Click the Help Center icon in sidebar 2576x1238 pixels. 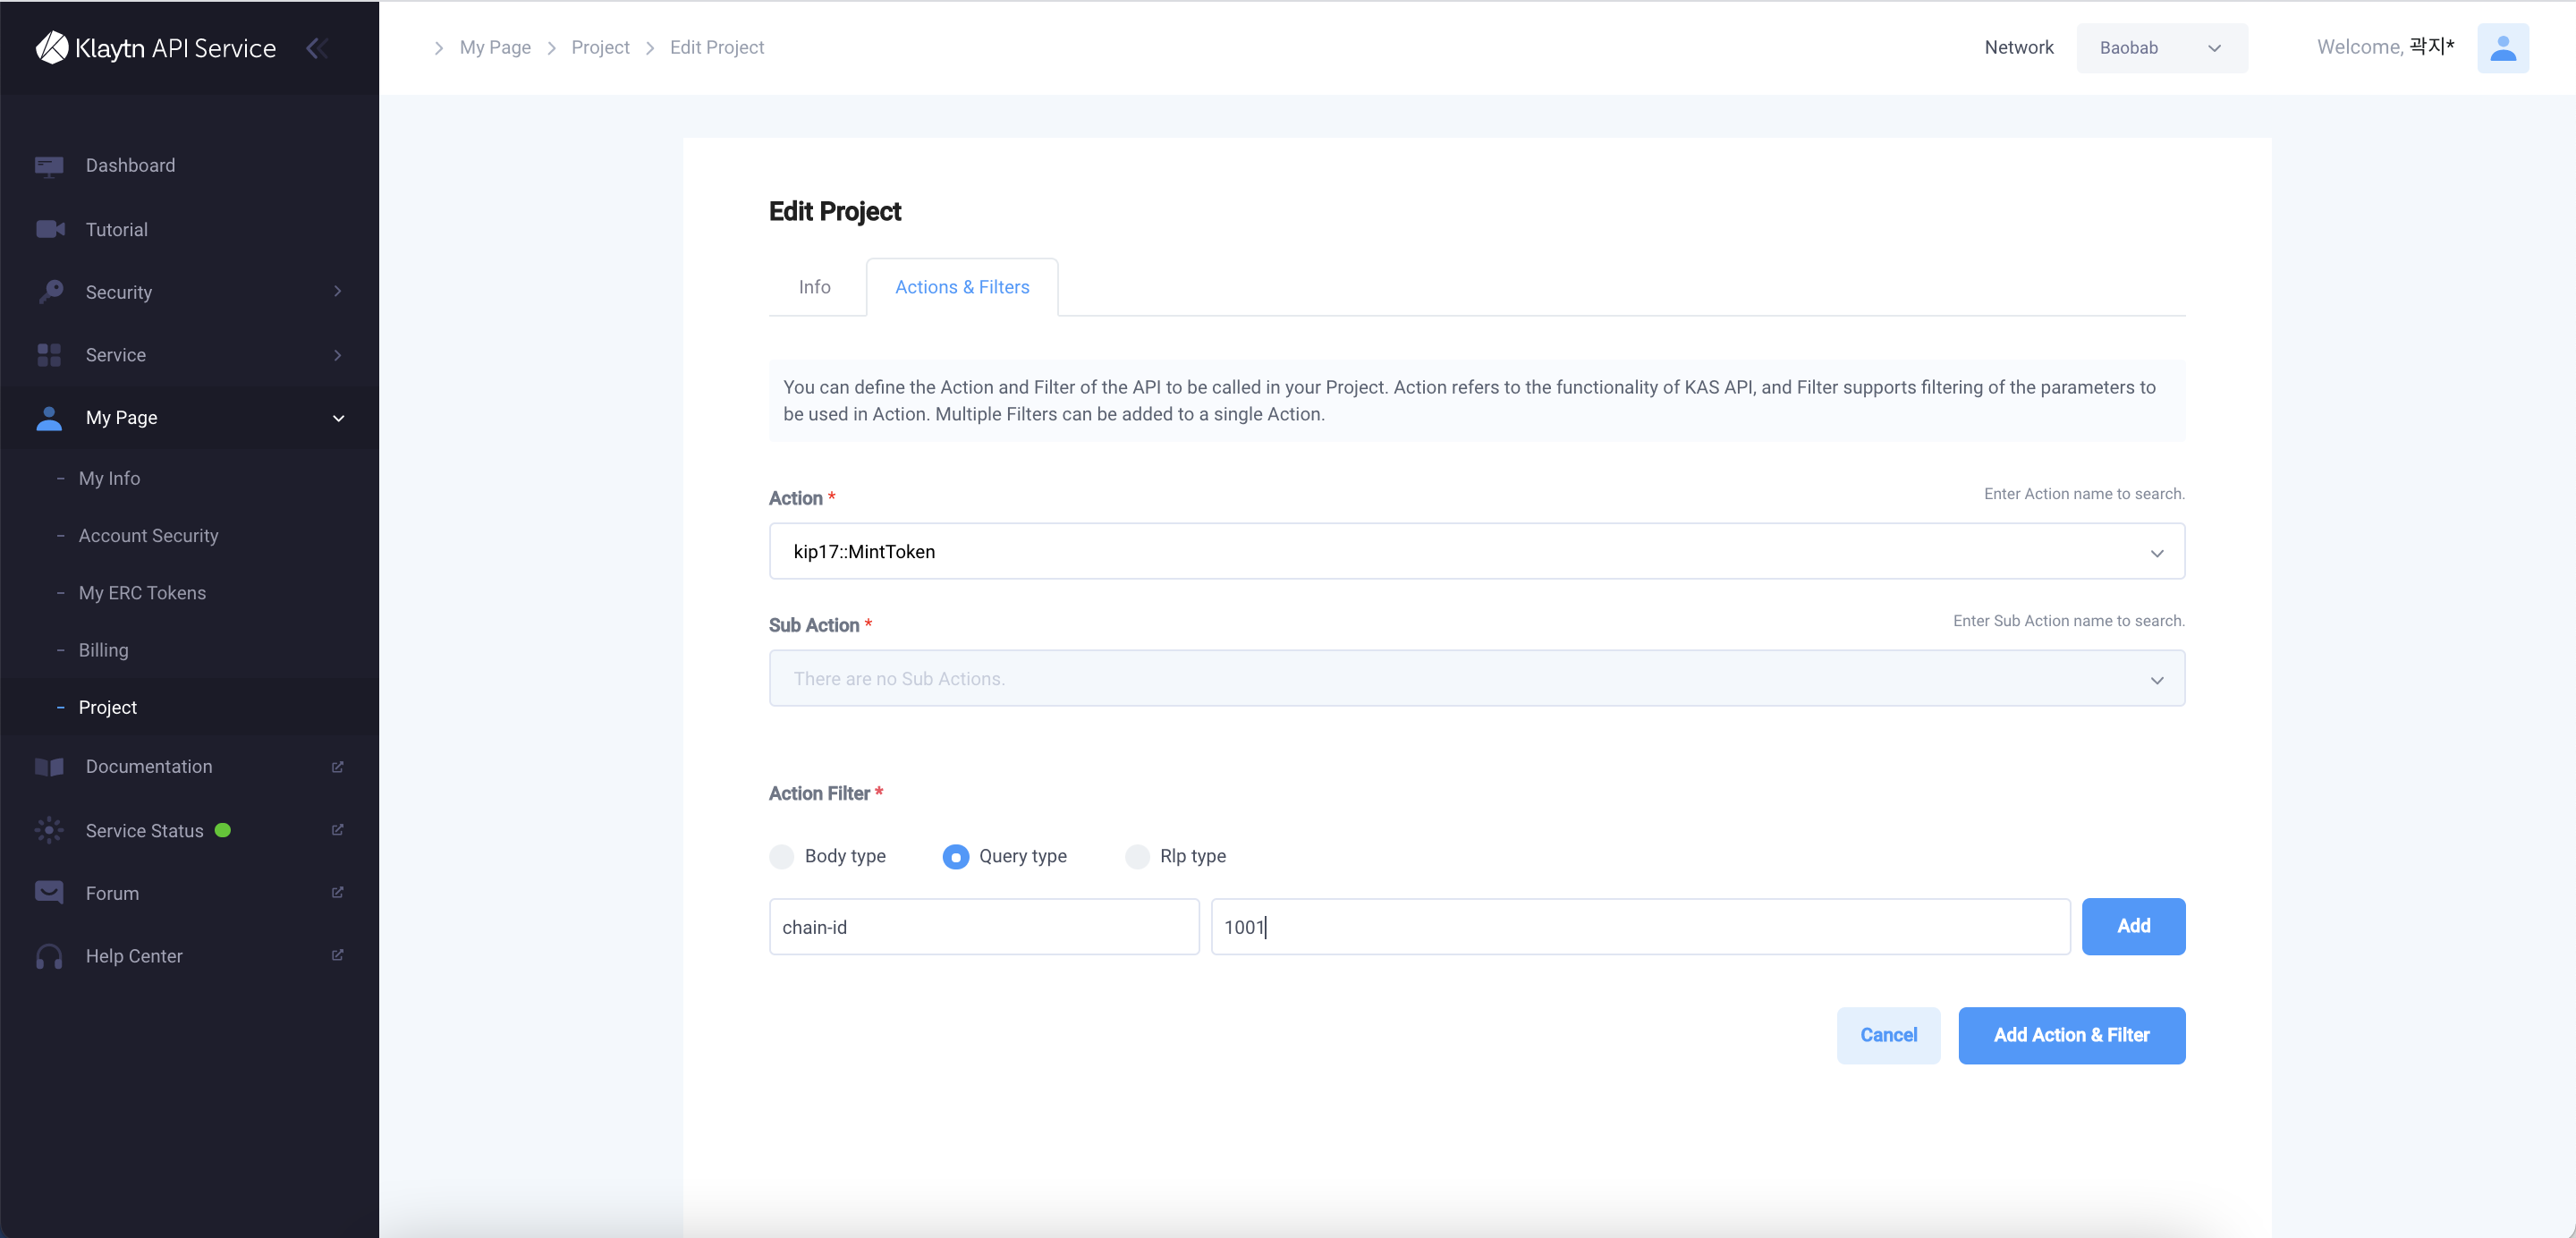pyautogui.click(x=47, y=955)
